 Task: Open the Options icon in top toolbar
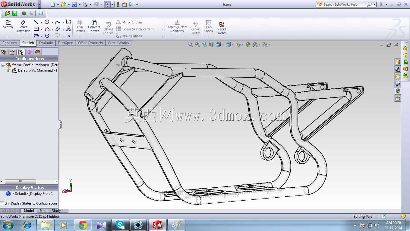click(x=131, y=4)
